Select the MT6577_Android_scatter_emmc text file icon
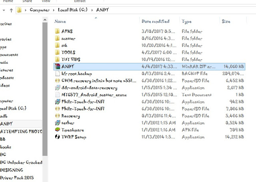 pos(58,95)
